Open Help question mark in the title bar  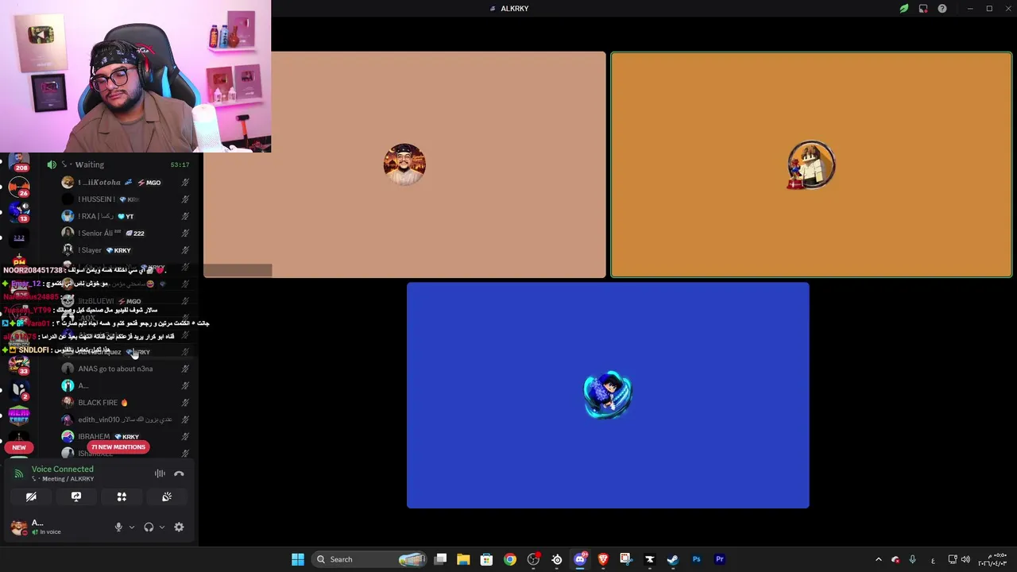[x=942, y=9]
